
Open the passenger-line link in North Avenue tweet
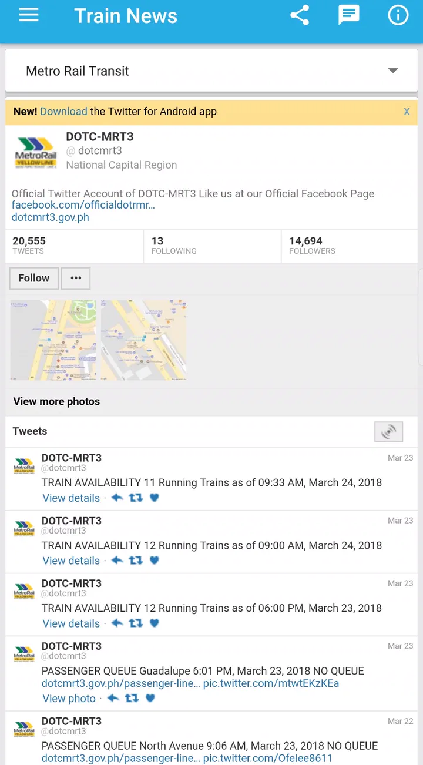pos(121,759)
